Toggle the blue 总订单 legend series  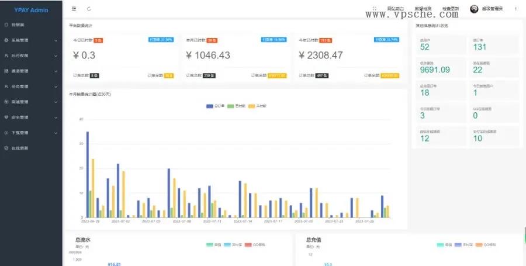215,106
